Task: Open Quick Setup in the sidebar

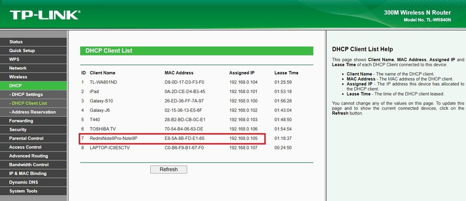Action: 33,50
